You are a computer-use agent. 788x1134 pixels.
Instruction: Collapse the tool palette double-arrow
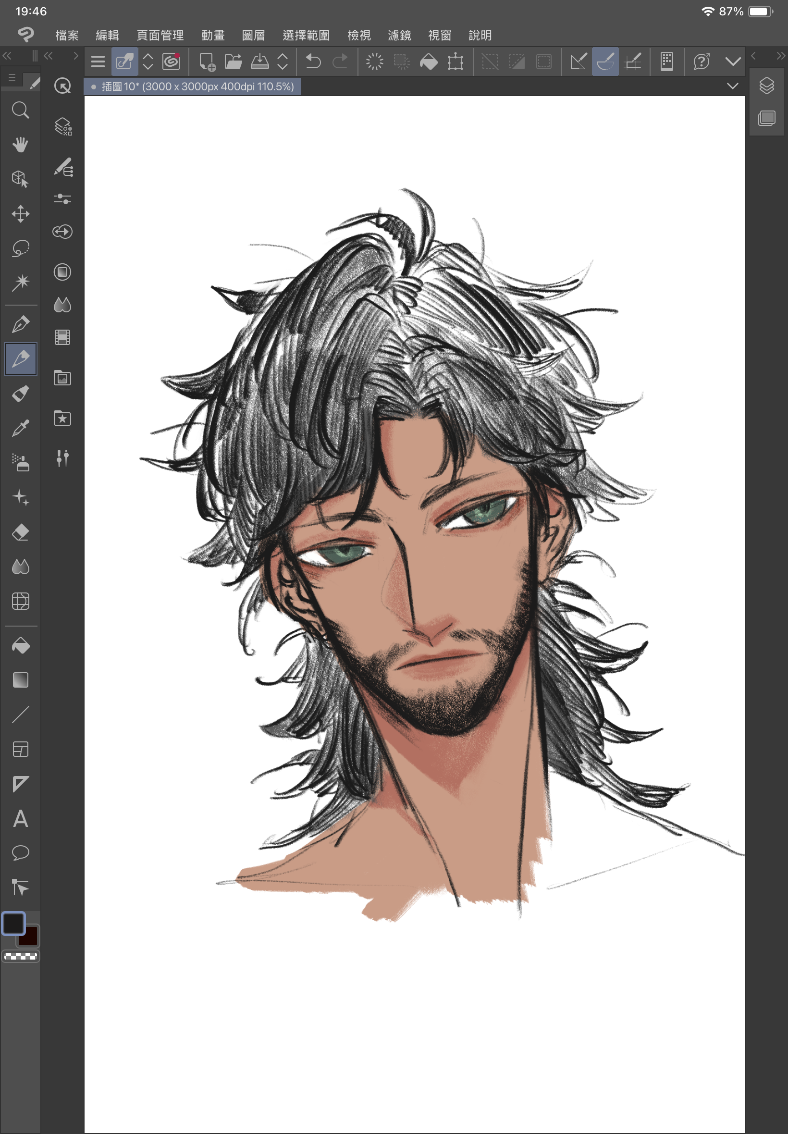pyautogui.click(x=7, y=56)
